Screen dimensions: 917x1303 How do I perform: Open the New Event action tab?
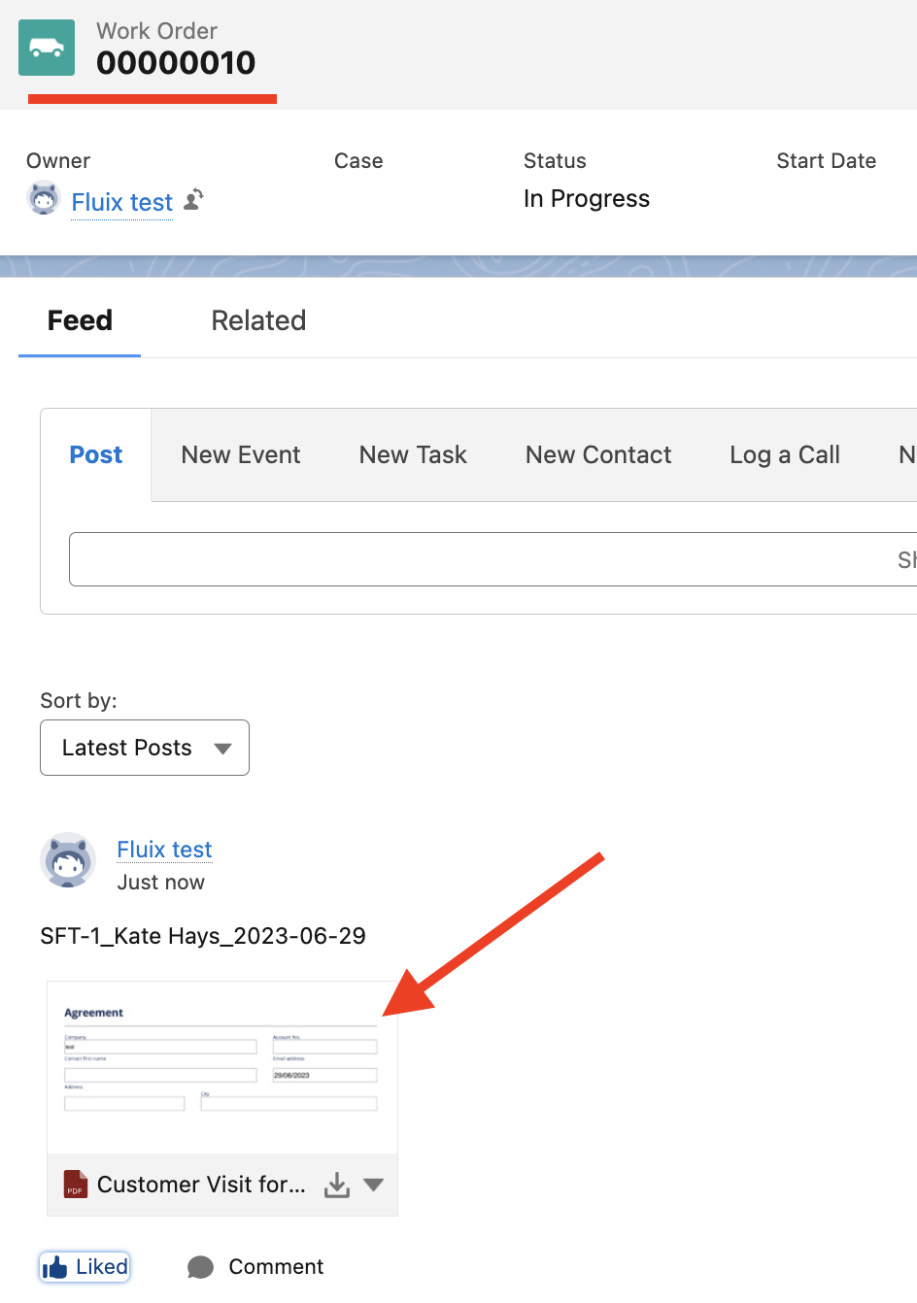(x=241, y=454)
